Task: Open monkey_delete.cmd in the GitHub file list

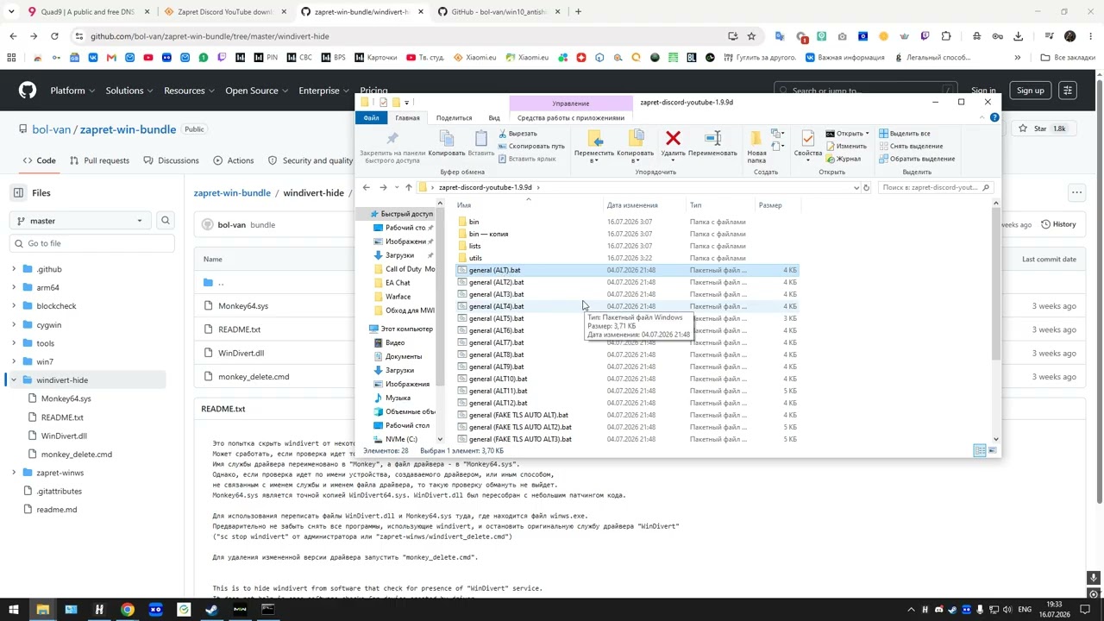Action: pyautogui.click(x=254, y=377)
